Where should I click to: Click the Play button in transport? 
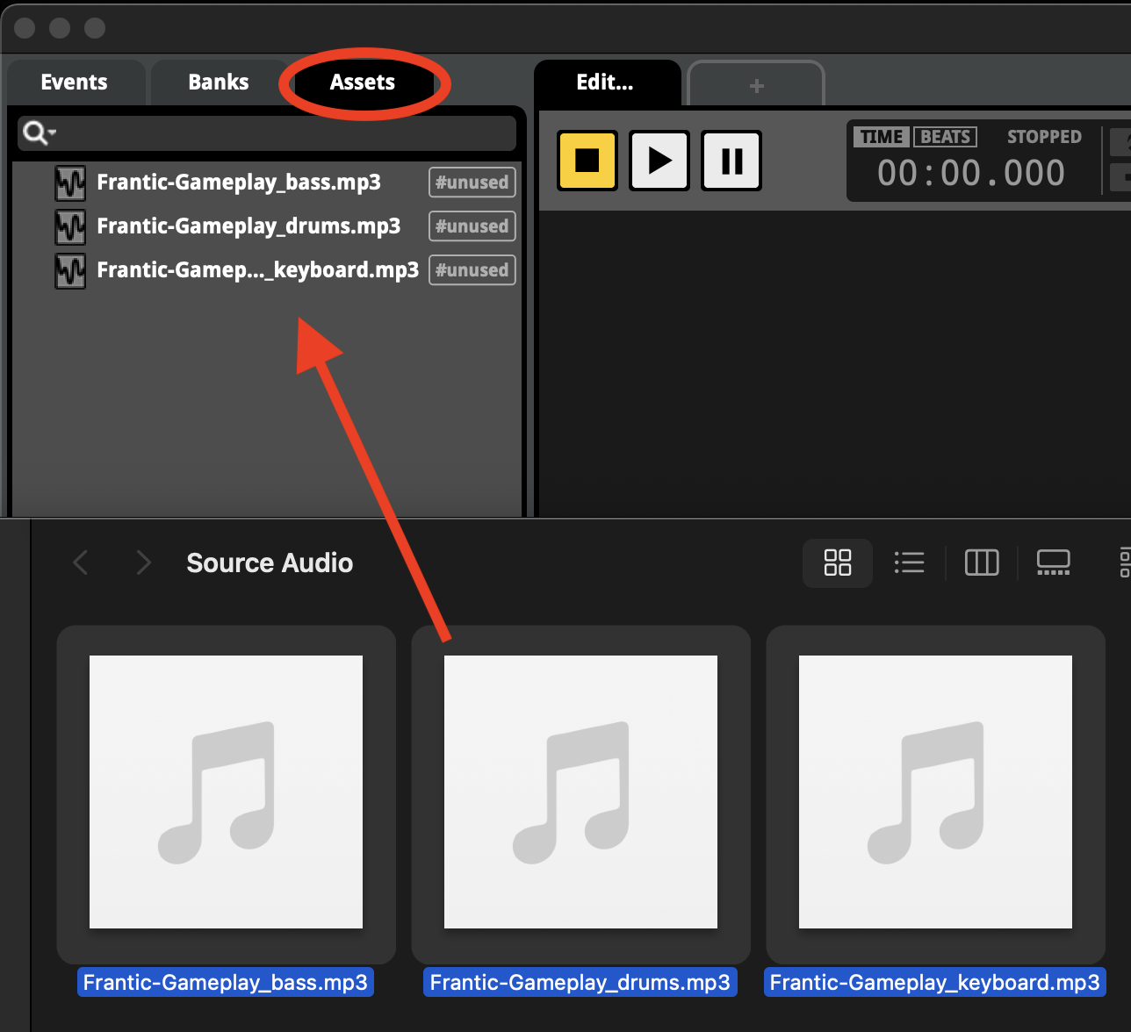point(659,161)
